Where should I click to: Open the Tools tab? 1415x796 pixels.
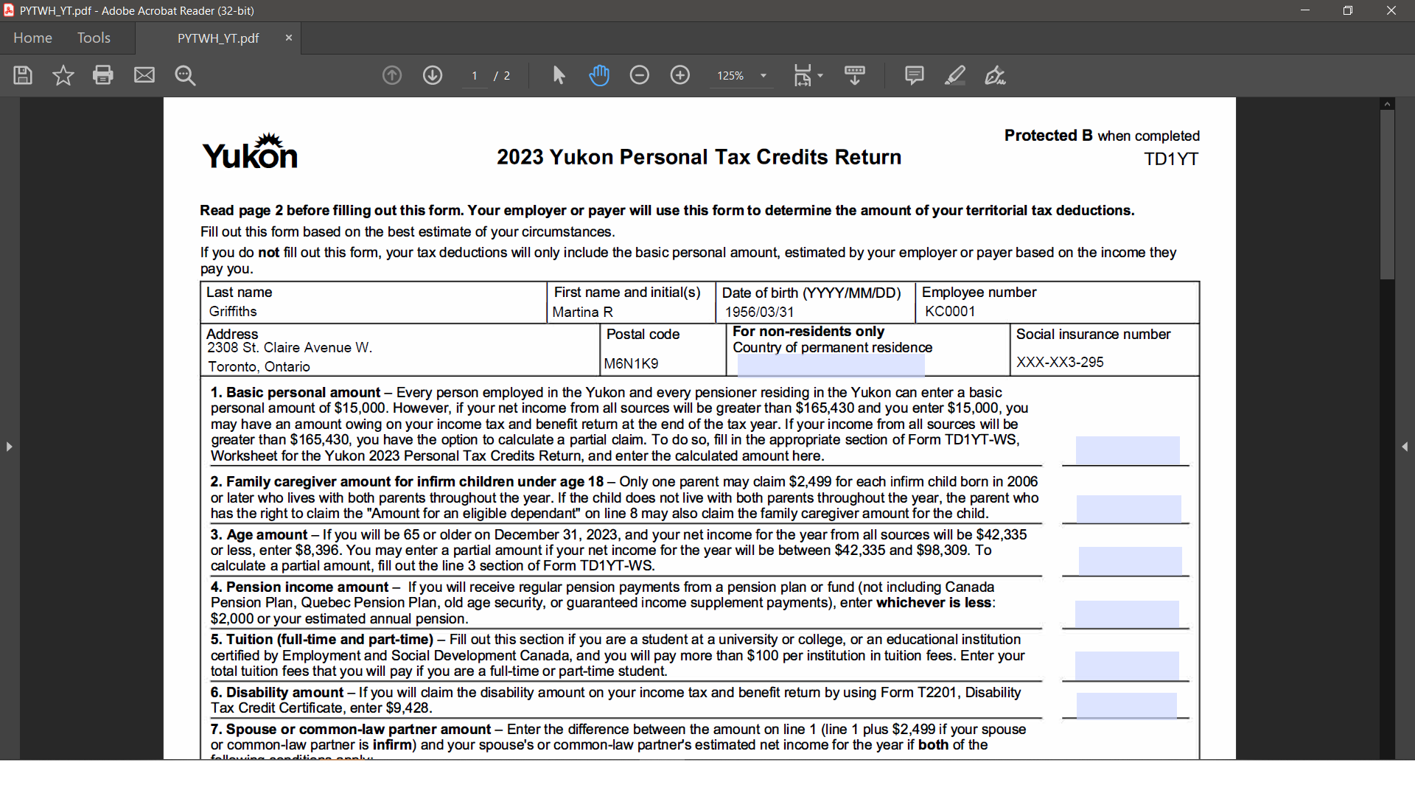pos(94,38)
